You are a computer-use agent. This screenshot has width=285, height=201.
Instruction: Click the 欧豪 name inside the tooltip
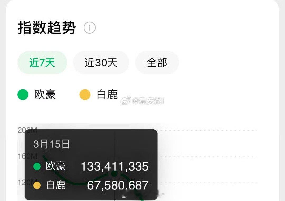pyautogui.click(x=55, y=166)
